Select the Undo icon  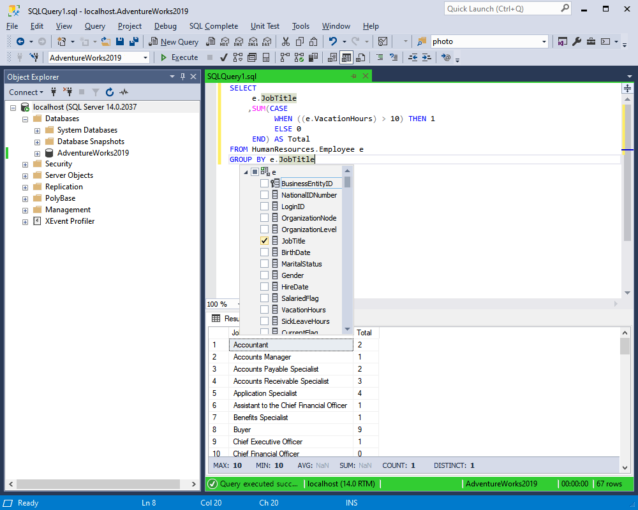pos(334,41)
